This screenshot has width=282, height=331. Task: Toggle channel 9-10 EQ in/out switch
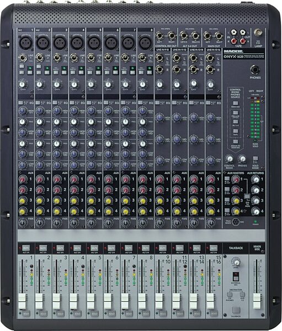(157, 103)
